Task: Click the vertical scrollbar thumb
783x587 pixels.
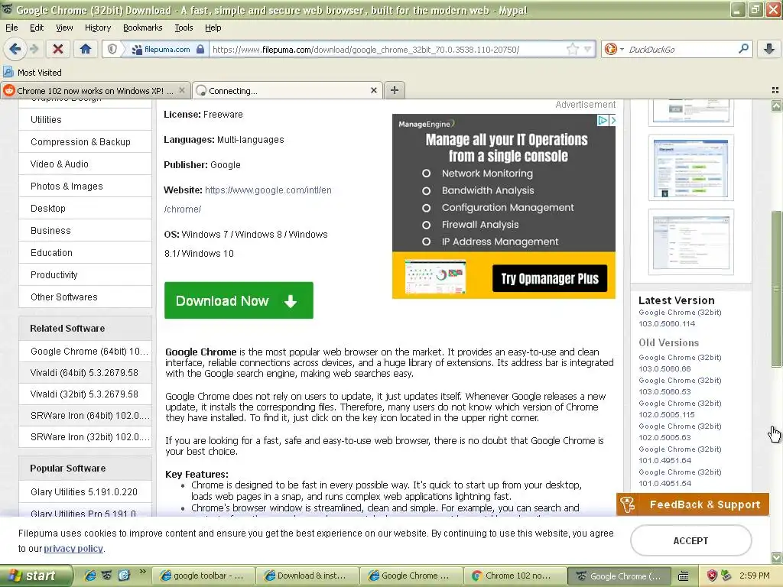Action: click(x=777, y=289)
